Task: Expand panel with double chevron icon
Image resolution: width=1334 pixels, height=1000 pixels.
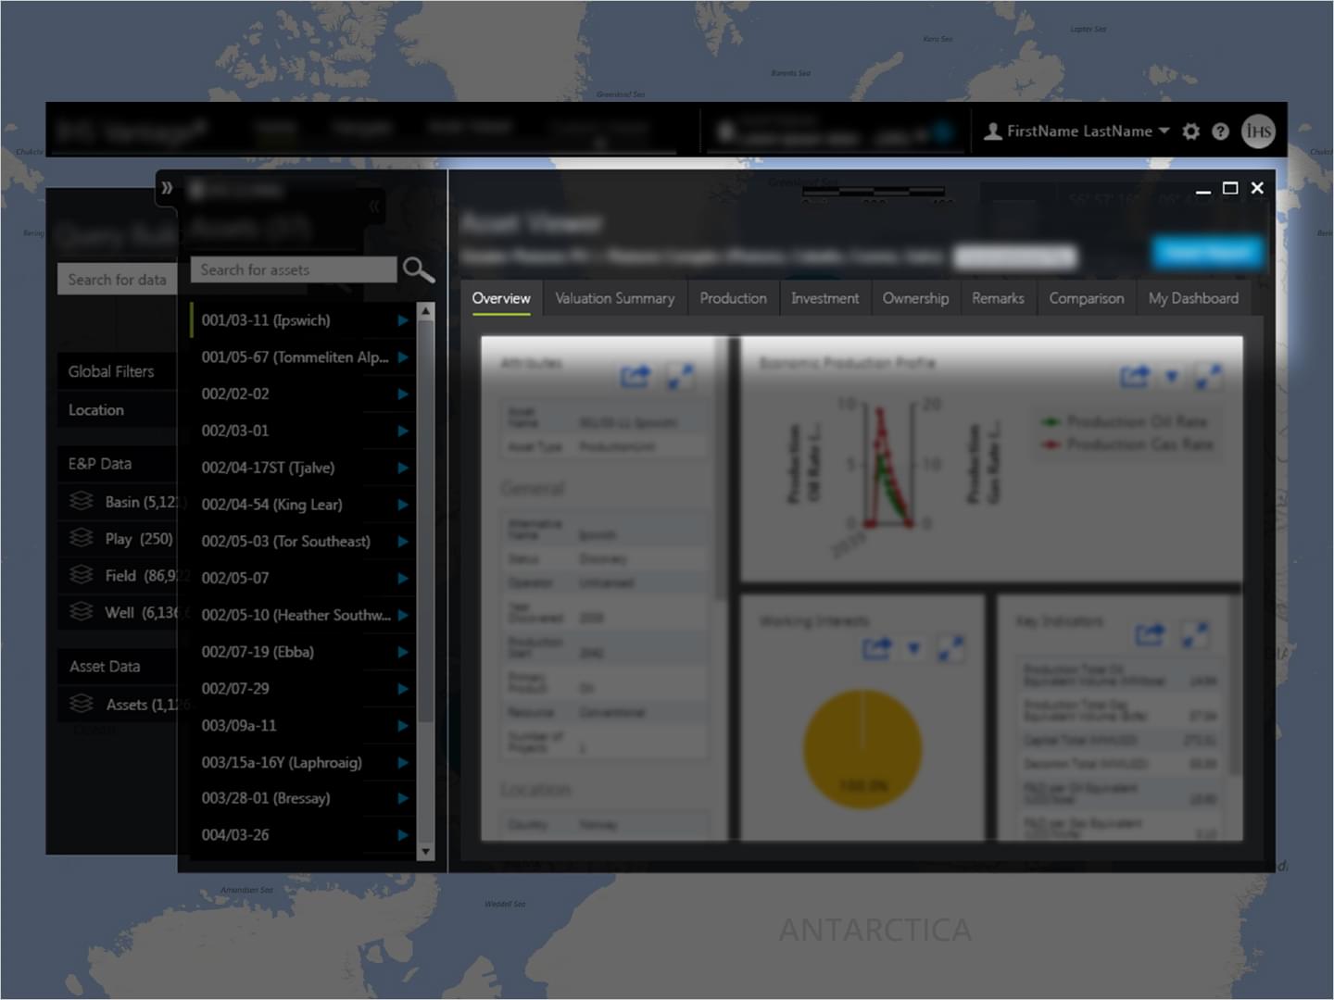Action: tap(167, 188)
